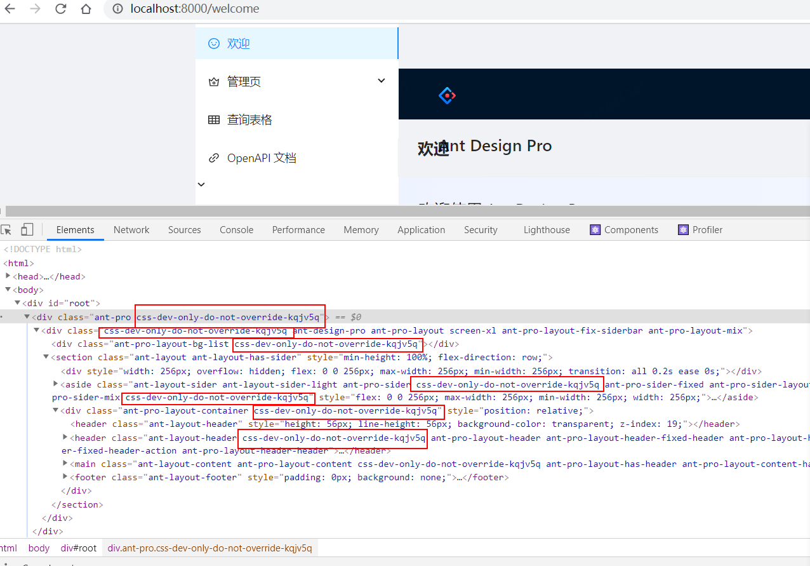810x566 pixels.
Task: Click the site info icon in address bar
Action: coord(117,9)
